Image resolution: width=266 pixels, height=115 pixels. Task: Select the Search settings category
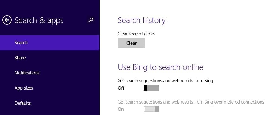49,43
